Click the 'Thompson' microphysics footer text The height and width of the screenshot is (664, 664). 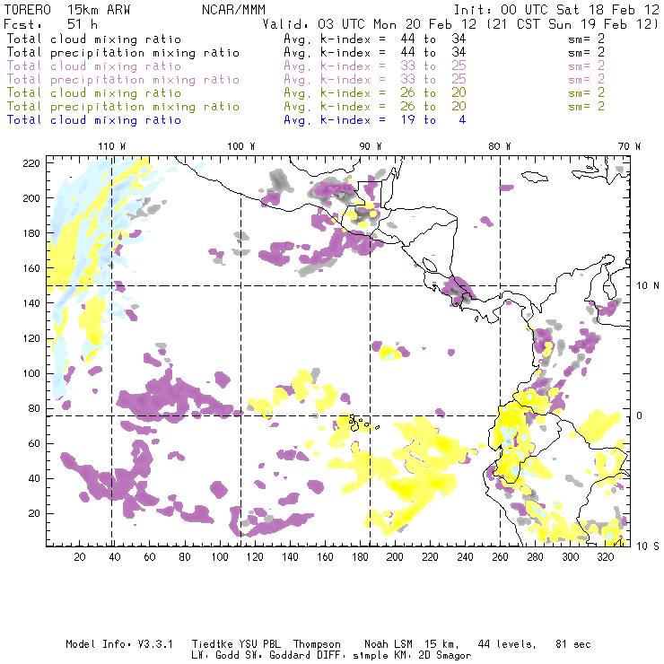pos(317,644)
